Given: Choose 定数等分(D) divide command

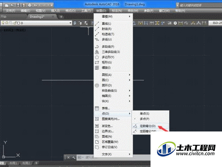Looking at the screenshot, I should 151,126.
